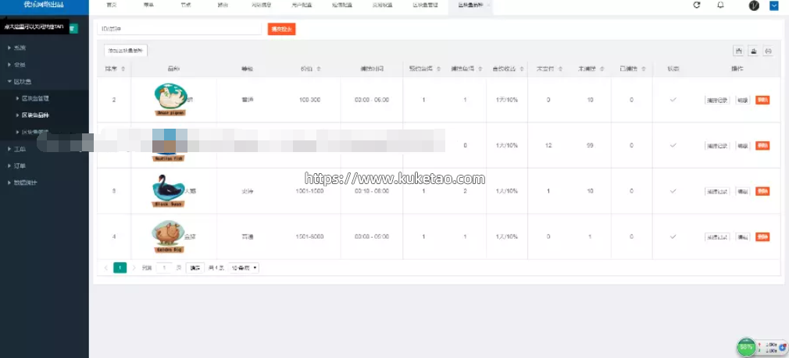Image resolution: width=789 pixels, height=358 pixels.
Task: Select 区块鱼品种 in the sidebar
Action: tap(34, 115)
